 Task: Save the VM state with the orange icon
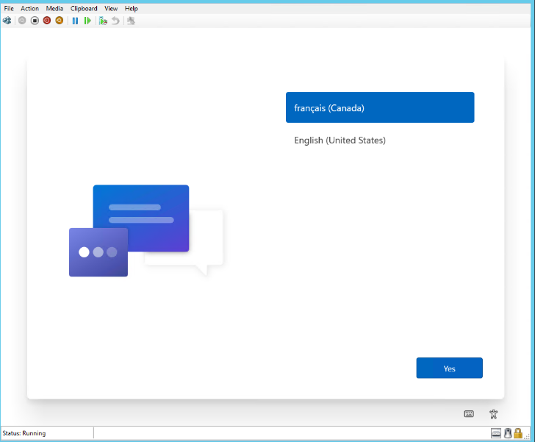(60, 21)
